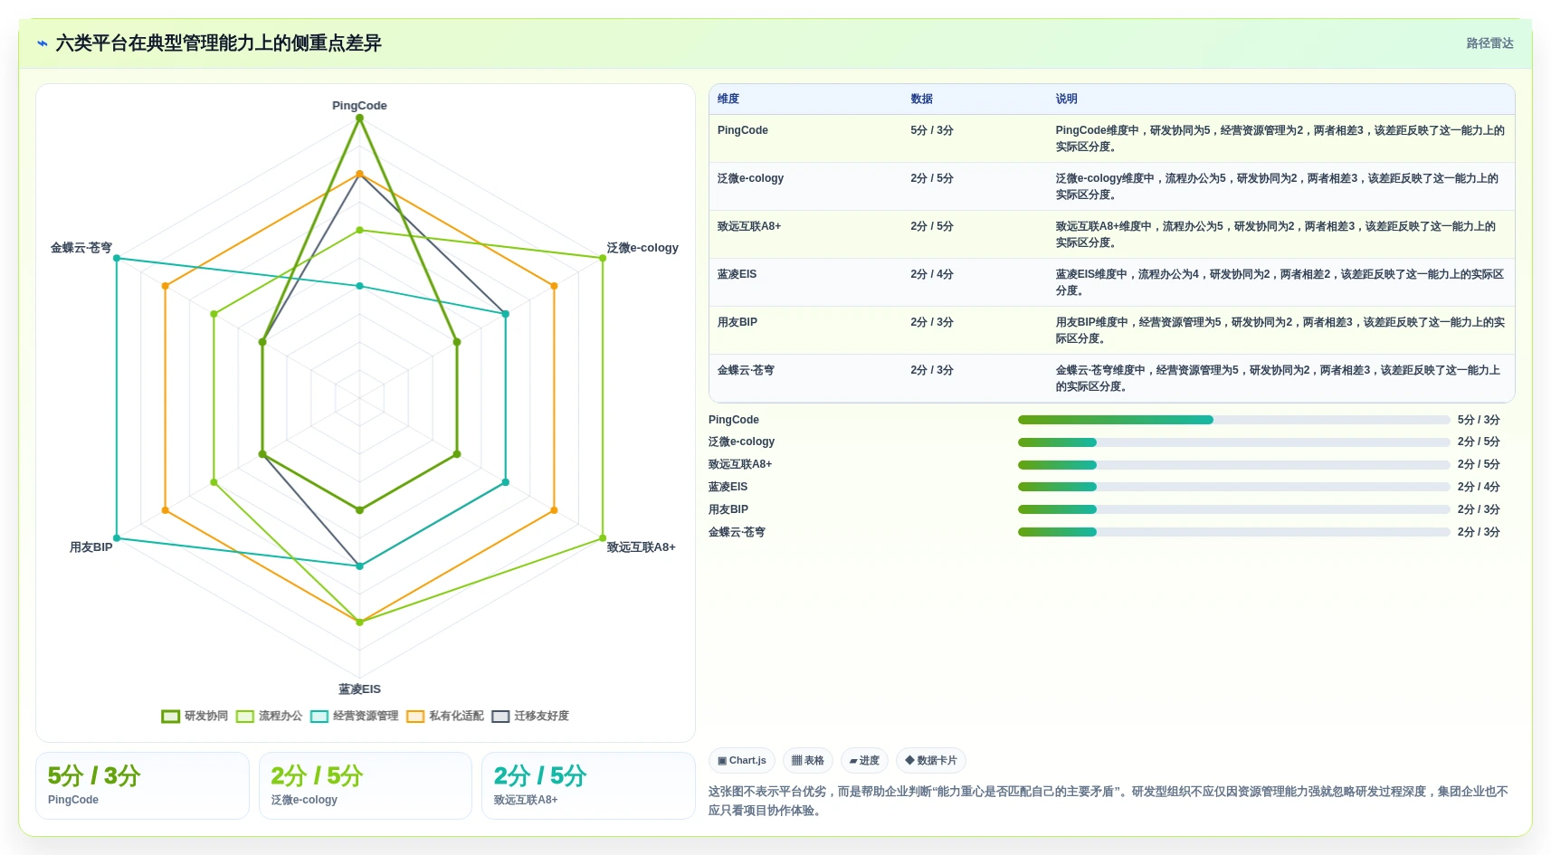Select the 蓝凌EIS table row name

[737, 274]
